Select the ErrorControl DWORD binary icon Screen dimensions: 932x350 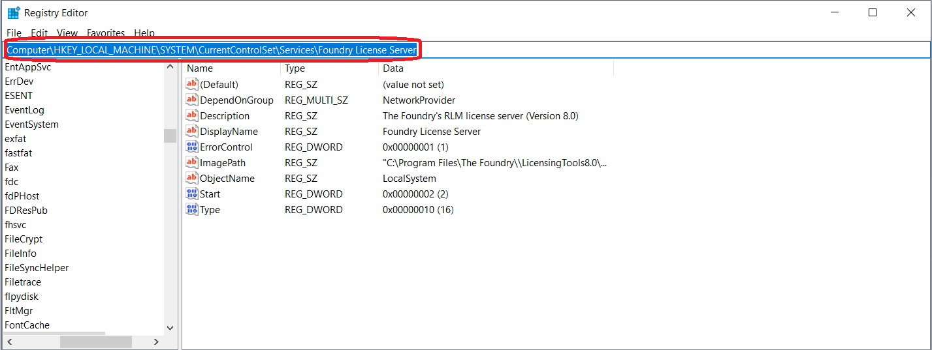191,147
